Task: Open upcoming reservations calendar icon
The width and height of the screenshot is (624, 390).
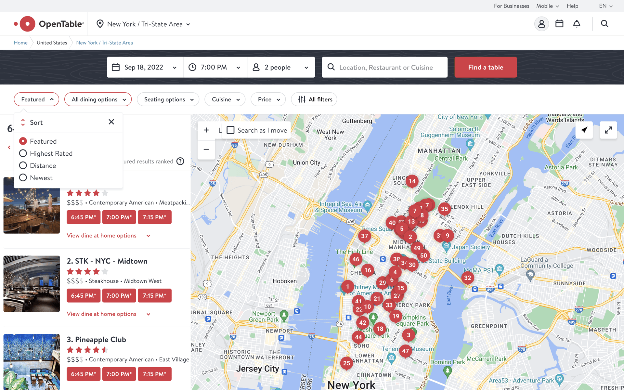Action: coord(559,24)
